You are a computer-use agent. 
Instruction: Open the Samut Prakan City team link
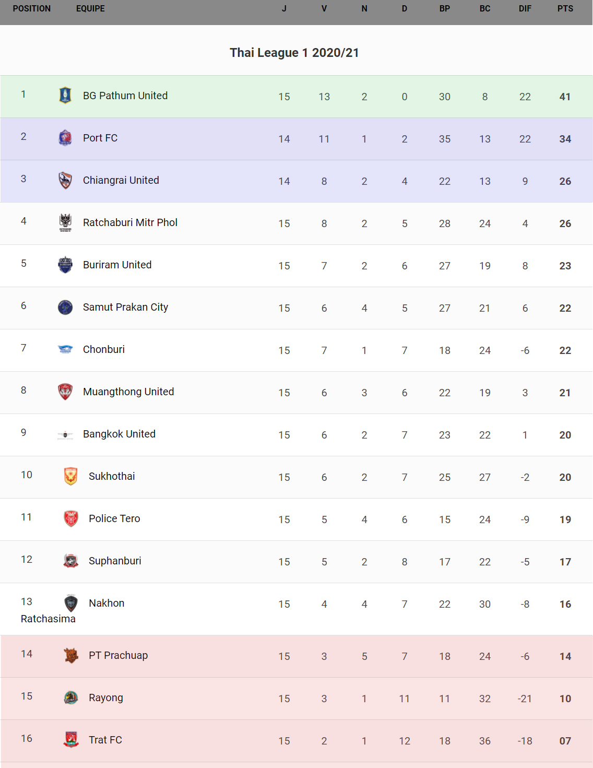pyautogui.click(x=125, y=307)
